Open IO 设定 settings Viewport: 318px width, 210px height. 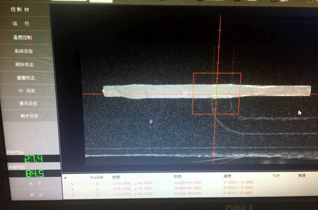click(x=27, y=90)
